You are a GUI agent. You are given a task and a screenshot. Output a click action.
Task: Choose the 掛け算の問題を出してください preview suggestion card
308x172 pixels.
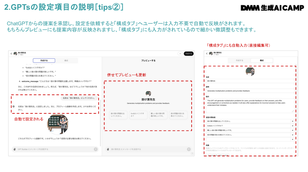tap(118, 115)
